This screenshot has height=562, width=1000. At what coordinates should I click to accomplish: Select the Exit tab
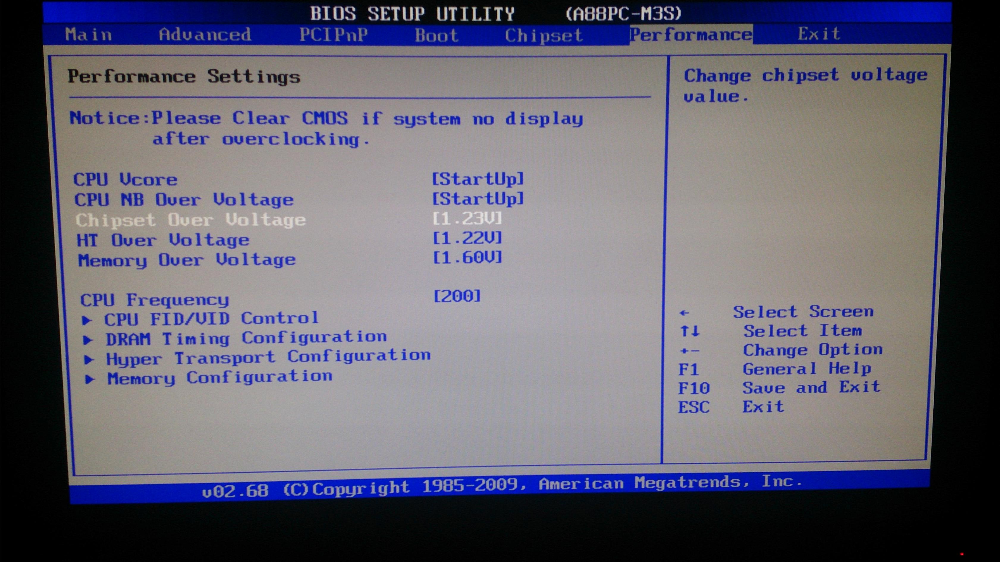(x=819, y=34)
